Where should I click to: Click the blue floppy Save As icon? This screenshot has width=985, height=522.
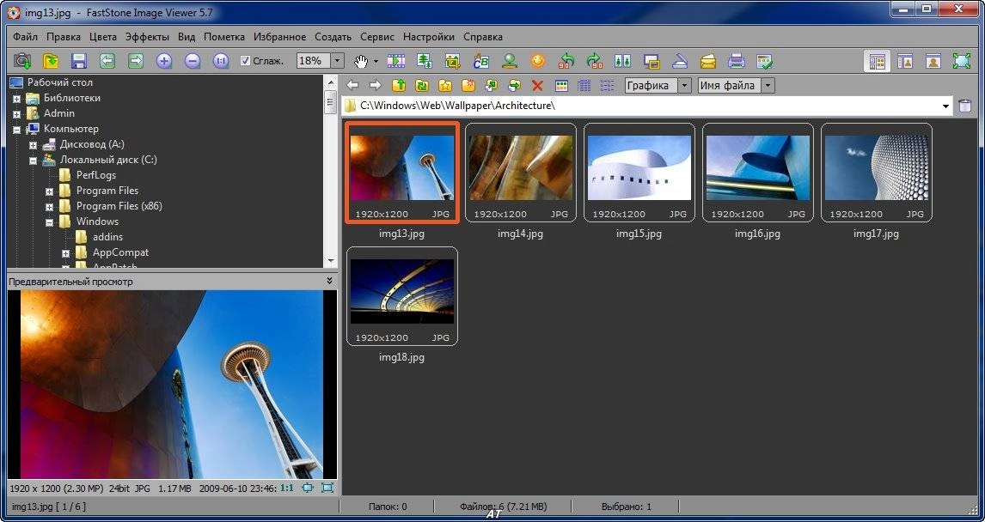tap(78, 61)
